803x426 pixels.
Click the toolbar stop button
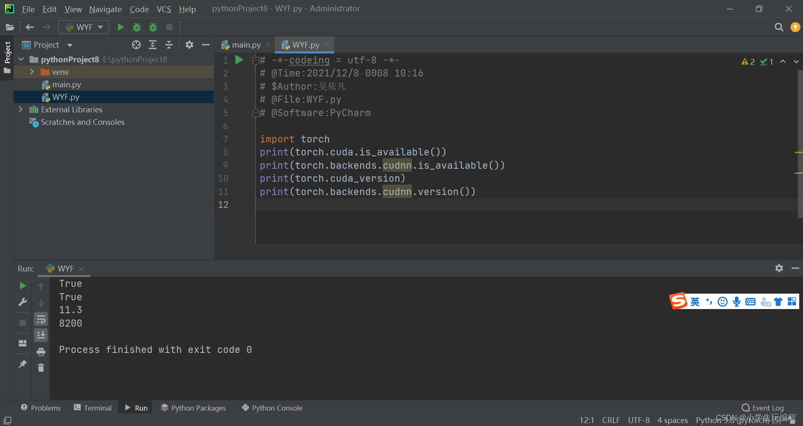point(169,27)
